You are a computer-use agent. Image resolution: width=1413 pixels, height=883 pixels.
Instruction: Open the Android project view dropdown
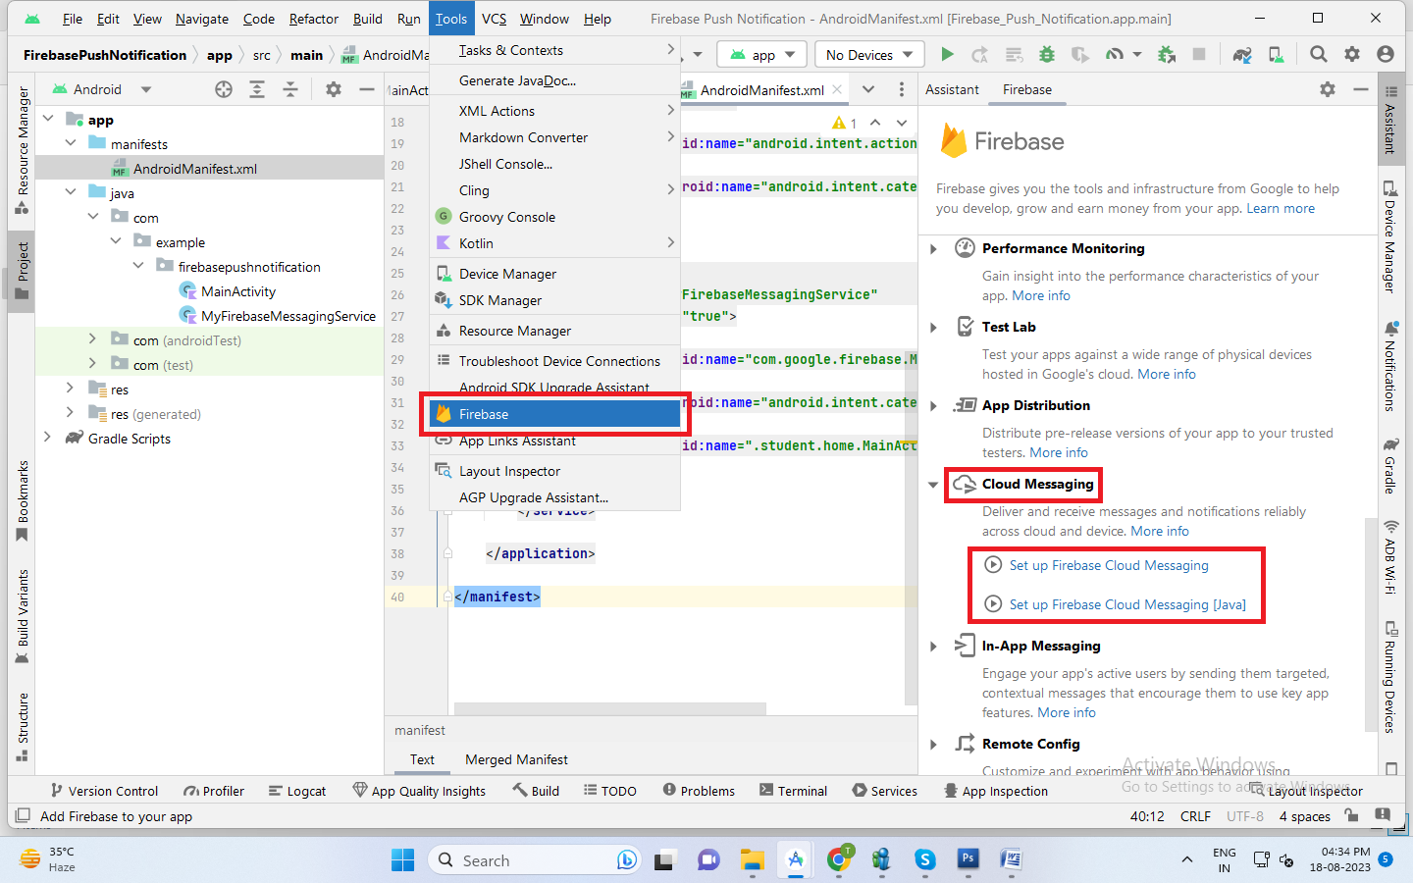point(101,89)
